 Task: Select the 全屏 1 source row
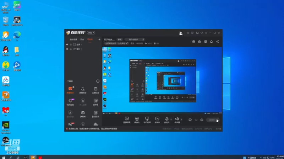83,45
